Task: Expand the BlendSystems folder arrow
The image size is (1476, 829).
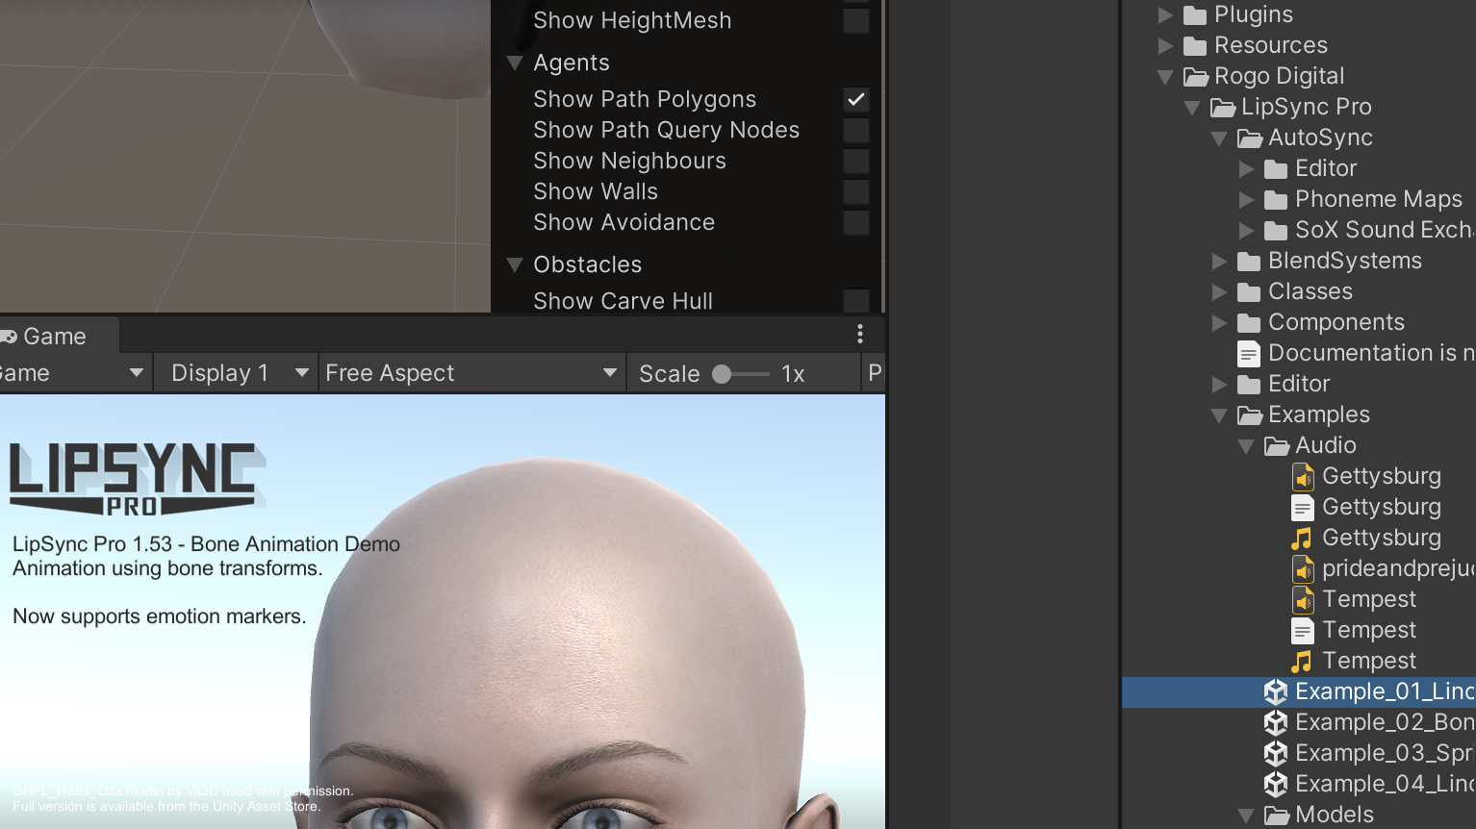Action: click(x=1219, y=261)
